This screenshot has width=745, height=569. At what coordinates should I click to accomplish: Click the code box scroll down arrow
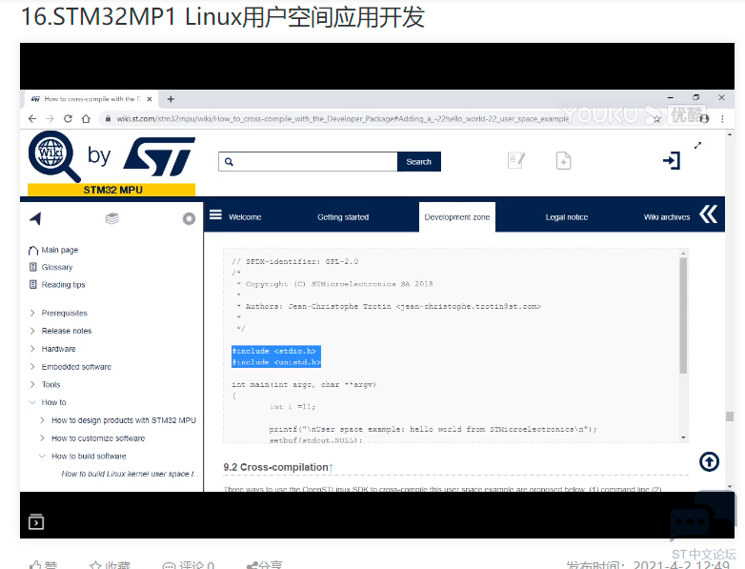tap(683, 437)
